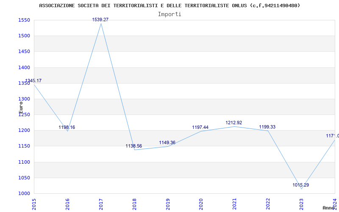Select peak data label 1539.27
The height and width of the screenshot is (212, 339).
click(100, 20)
